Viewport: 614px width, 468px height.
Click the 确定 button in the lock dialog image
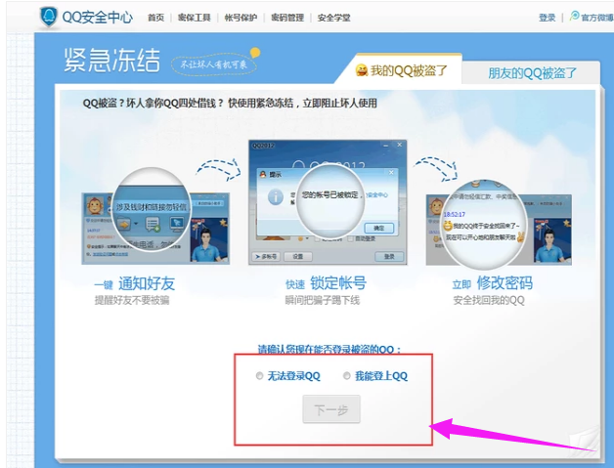click(x=381, y=227)
